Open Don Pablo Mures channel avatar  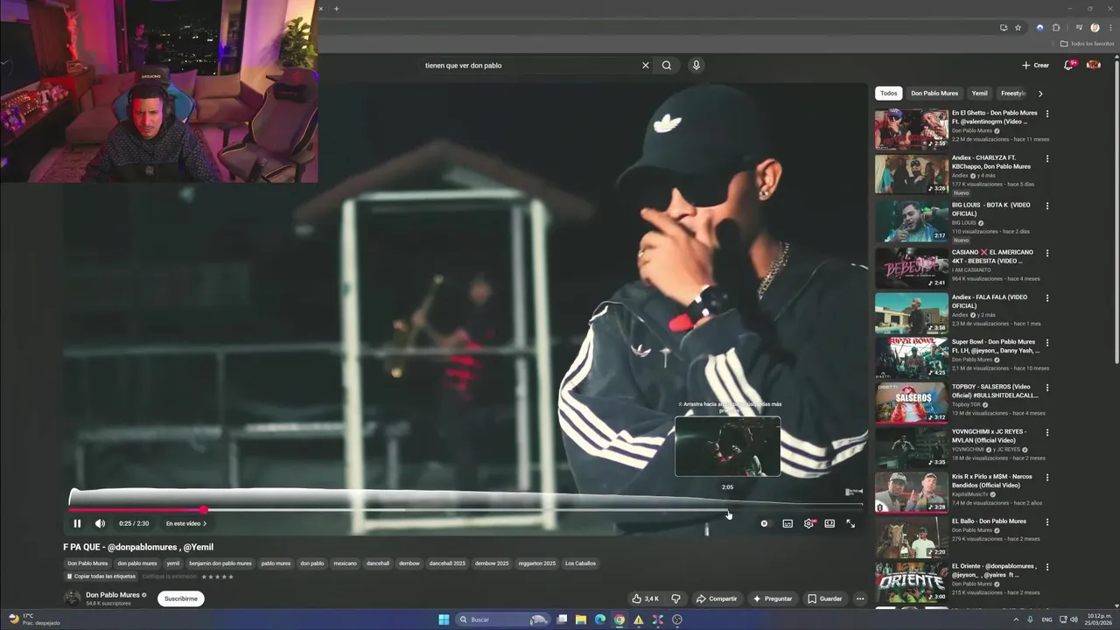[72, 598]
